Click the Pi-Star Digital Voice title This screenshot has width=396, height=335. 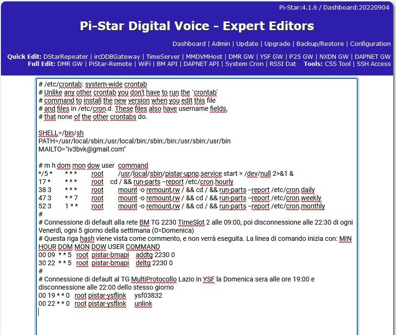coord(197,26)
